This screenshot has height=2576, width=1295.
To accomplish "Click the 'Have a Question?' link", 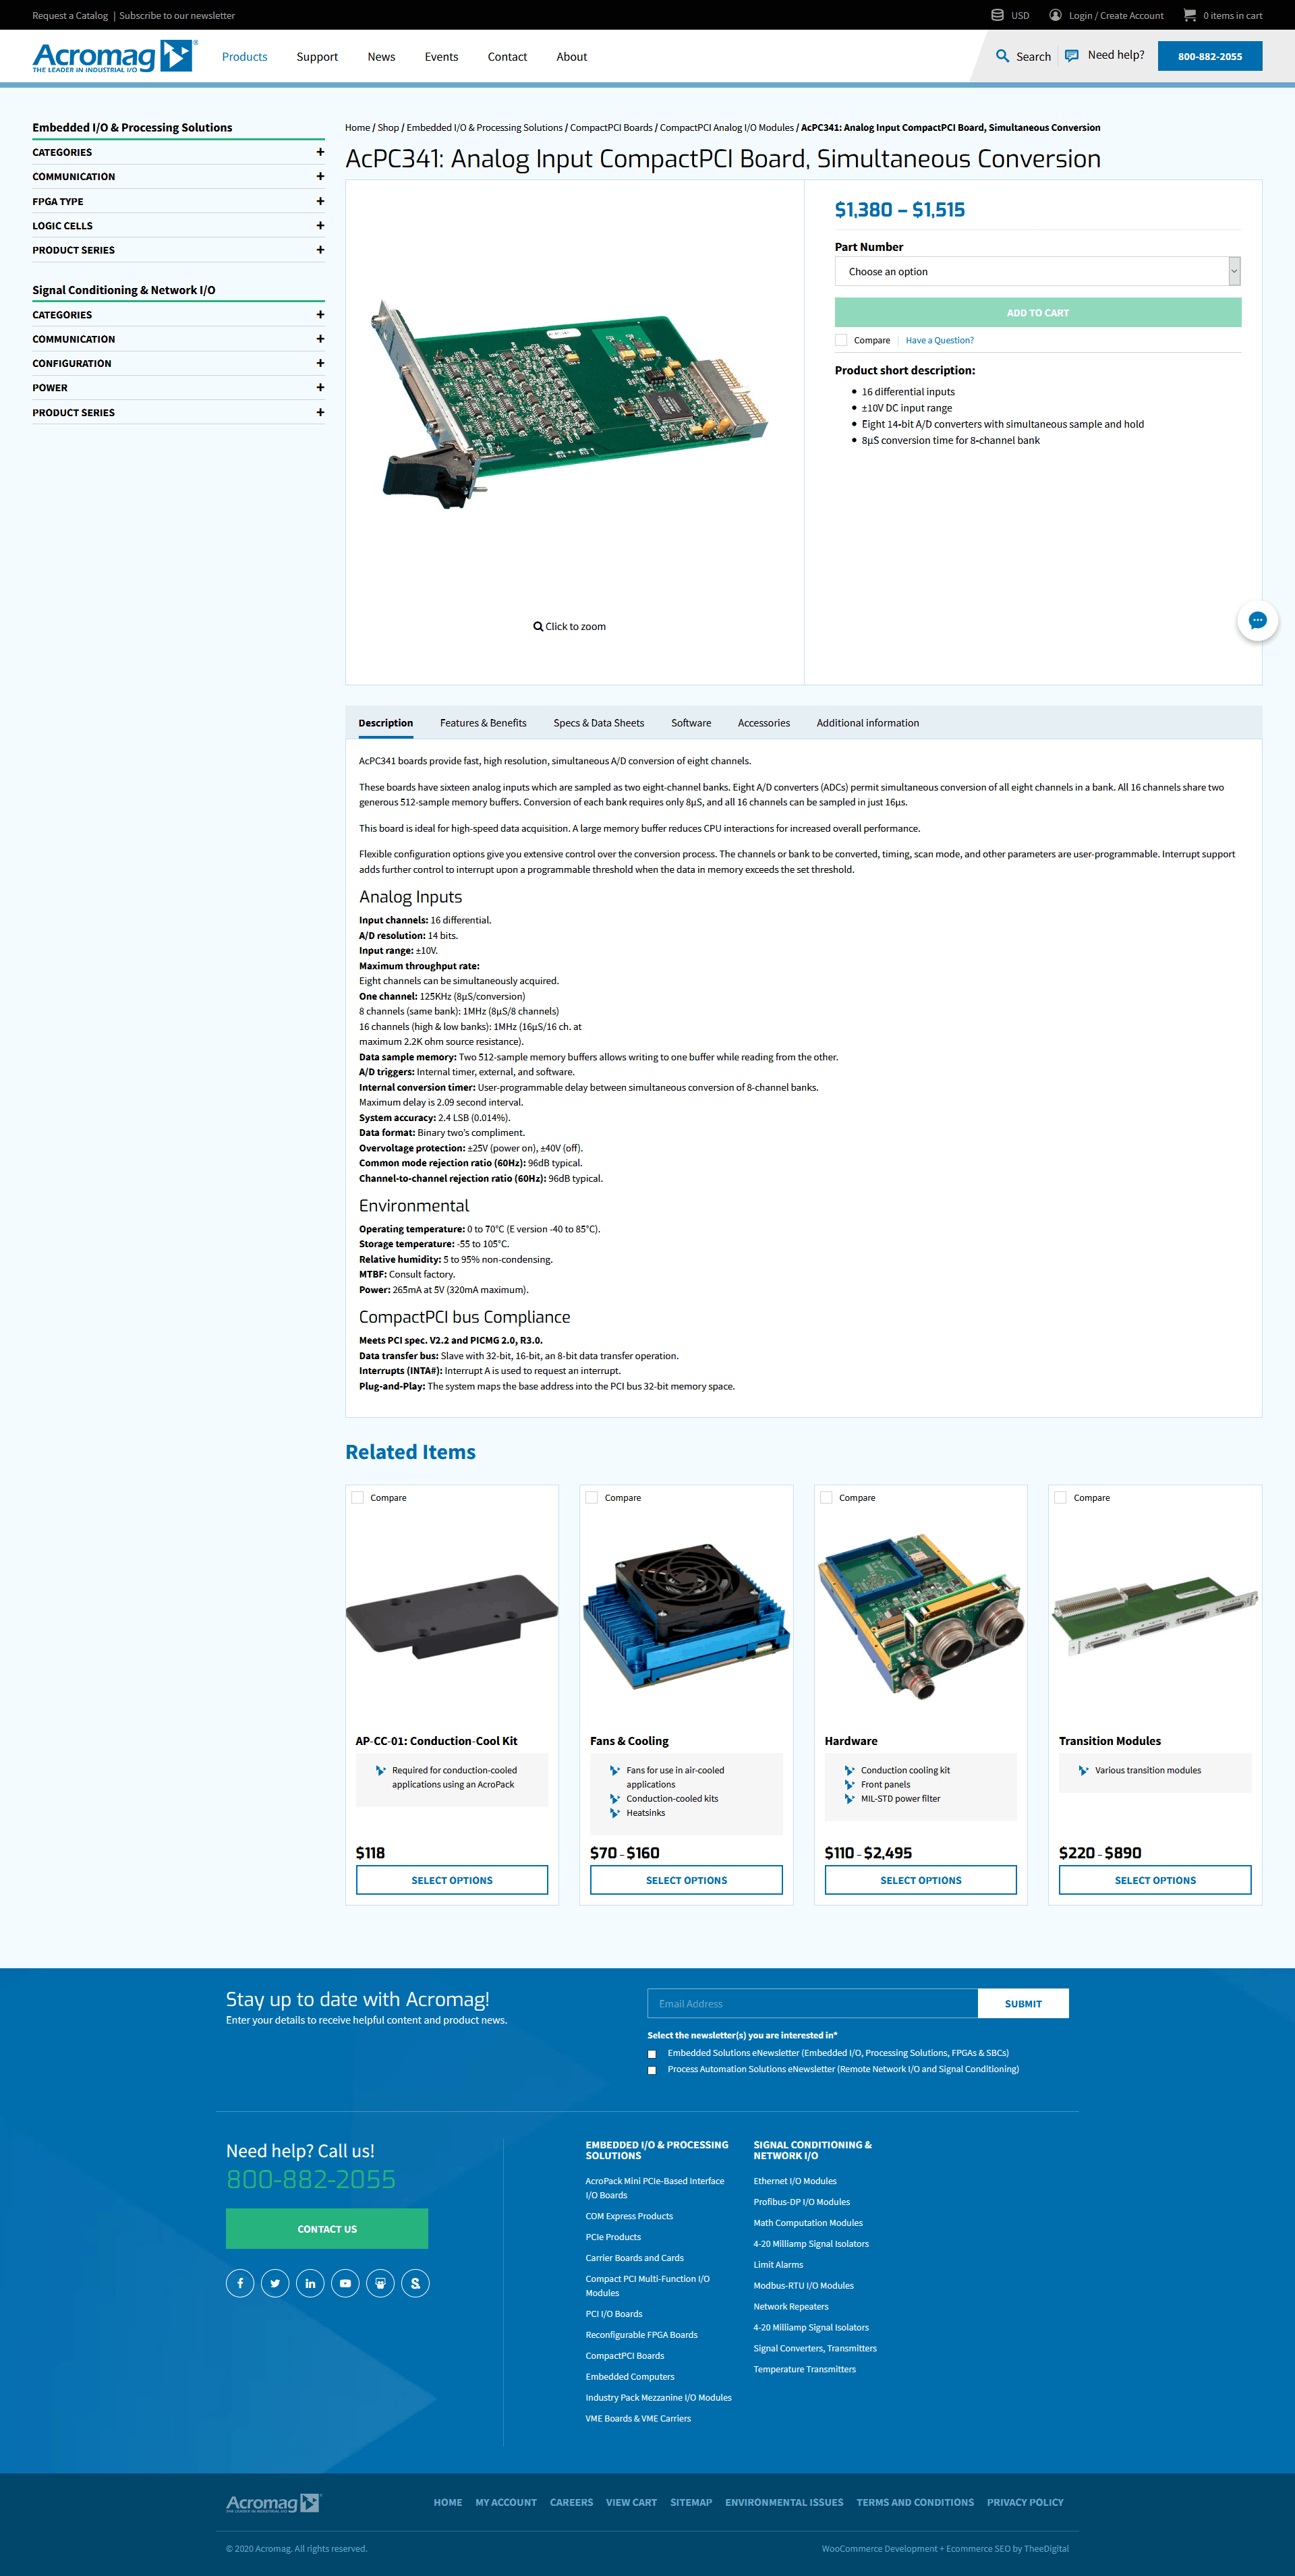I will coord(939,340).
